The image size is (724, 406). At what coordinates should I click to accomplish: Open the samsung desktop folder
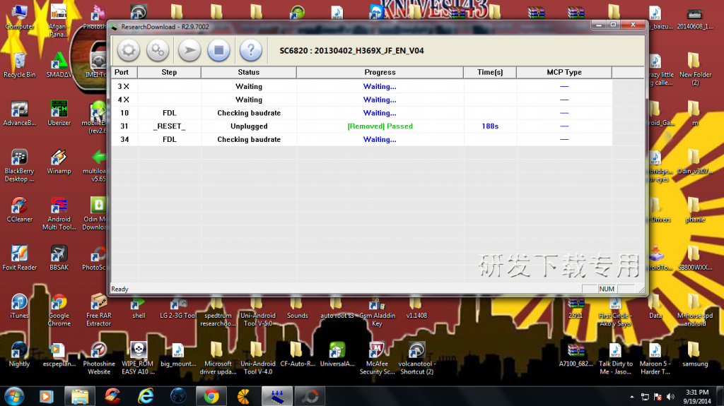tap(695, 354)
